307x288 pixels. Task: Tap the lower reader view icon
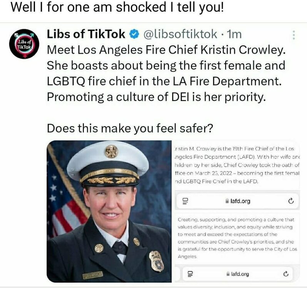pos(190,274)
